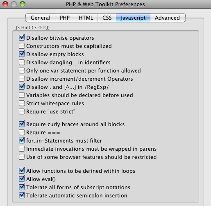Switch to the General tab
211x206 pixels.
[41, 18]
